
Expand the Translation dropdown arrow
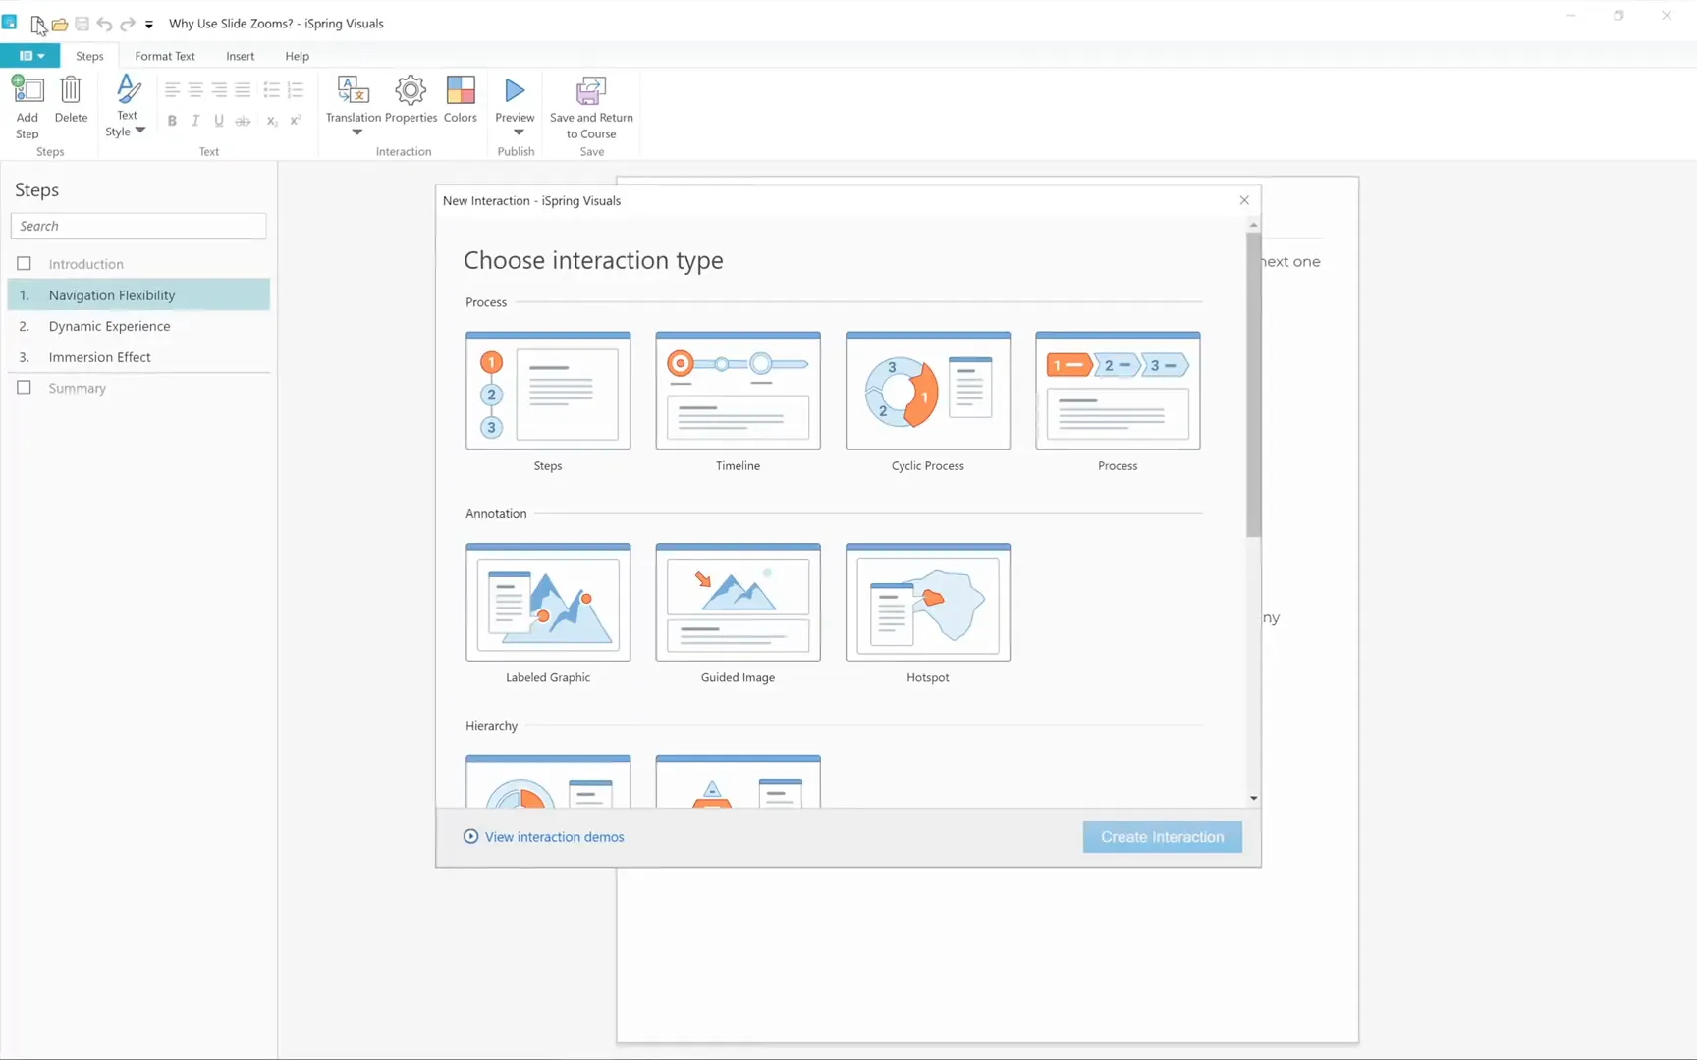(356, 132)
